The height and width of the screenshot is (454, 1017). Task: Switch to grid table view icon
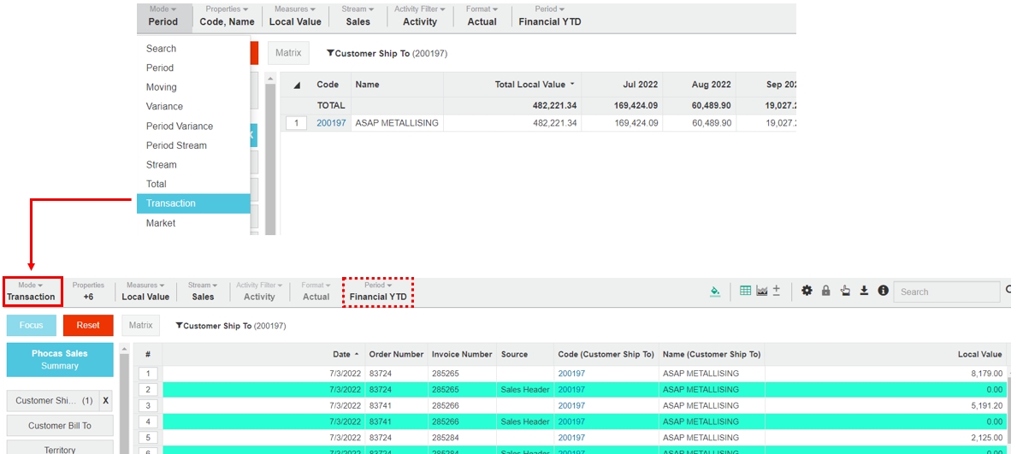pyautogui.click(x=745, y=292)
